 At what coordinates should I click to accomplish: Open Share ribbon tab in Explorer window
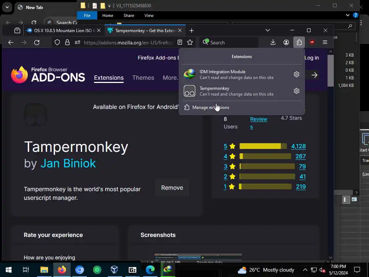tap(129, 16)
